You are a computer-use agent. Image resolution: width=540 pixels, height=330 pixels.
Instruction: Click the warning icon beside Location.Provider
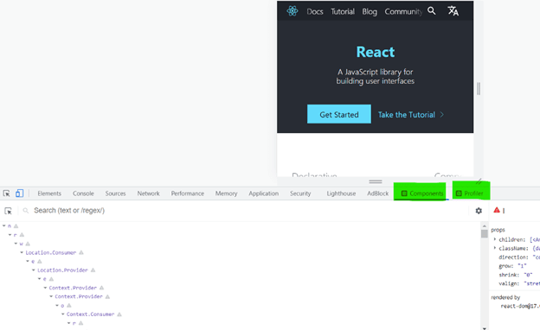[x=93, y=270]
